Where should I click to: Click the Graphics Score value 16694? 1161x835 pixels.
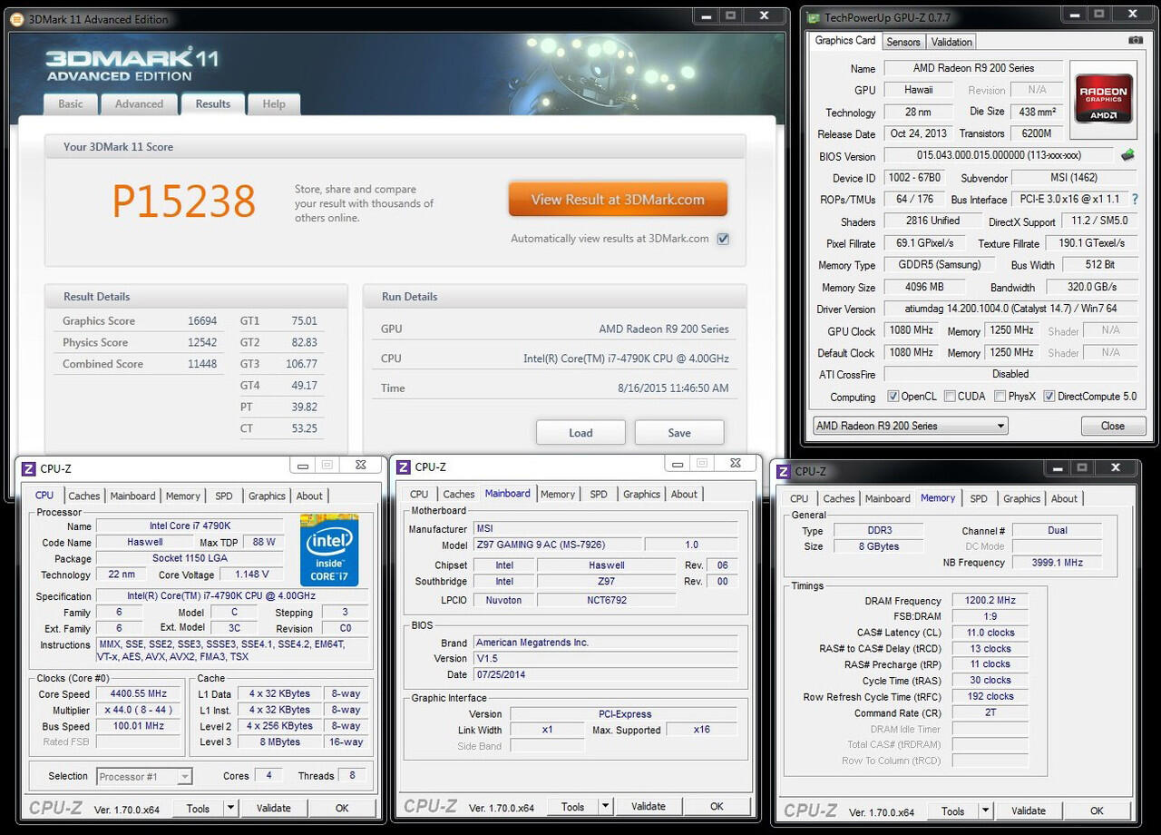click(202, 320)
